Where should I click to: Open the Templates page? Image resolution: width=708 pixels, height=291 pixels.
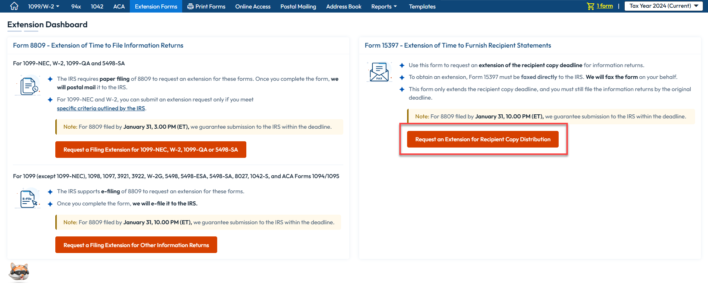click(422, 6)
